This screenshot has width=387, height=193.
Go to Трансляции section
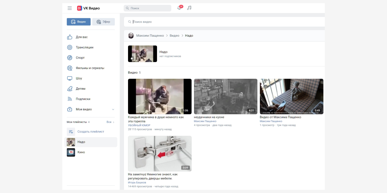click(84, 47)
